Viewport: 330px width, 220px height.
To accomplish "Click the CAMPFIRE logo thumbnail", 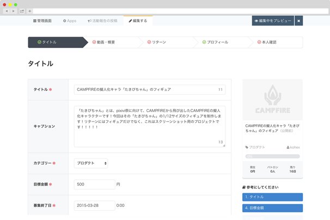I will 272,102.
